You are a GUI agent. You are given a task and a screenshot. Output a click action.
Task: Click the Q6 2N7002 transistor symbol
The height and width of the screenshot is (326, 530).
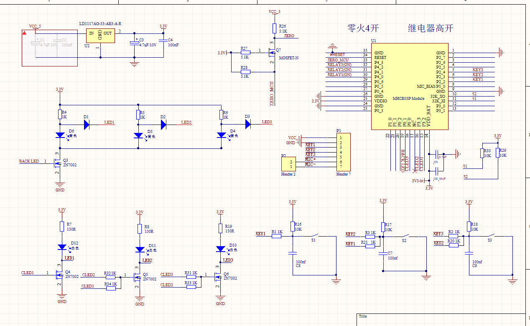pyautogui.click(x=218, y=277)
